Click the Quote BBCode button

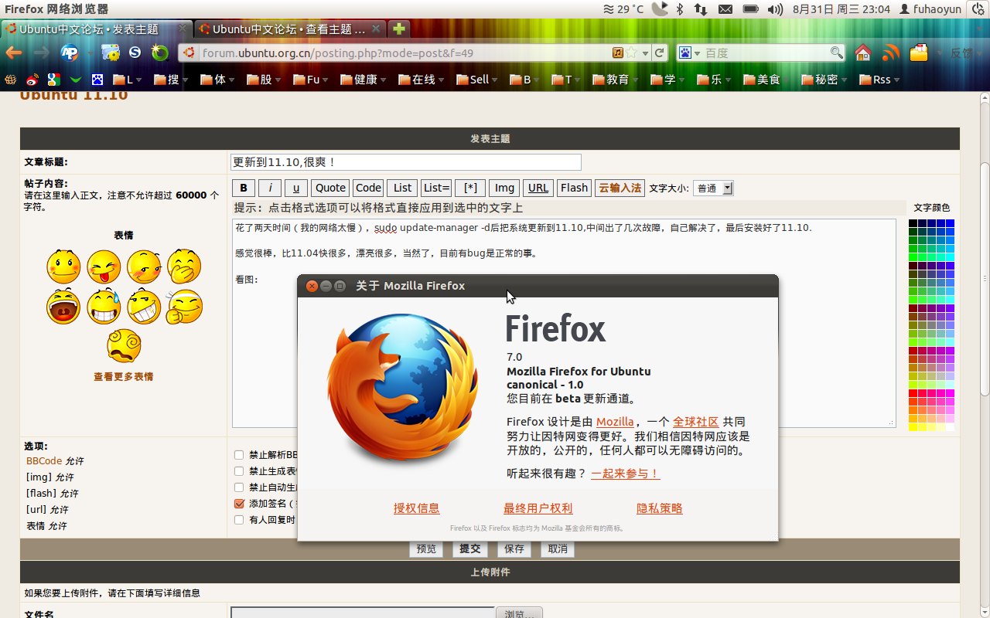(x=330, y=188)
